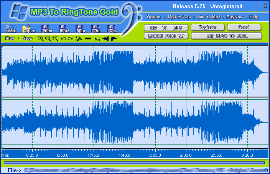Click the overview bar above the waveform
This screenshot has height=174, width=270.
pyautogui.click(x=135, y=44)
